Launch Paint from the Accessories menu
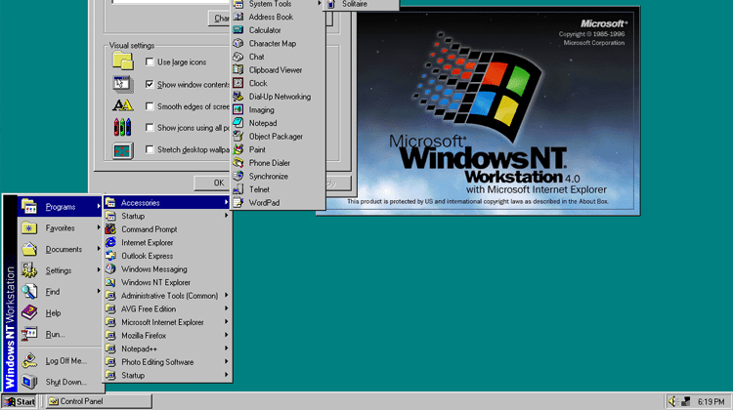 tap(279, 149)
